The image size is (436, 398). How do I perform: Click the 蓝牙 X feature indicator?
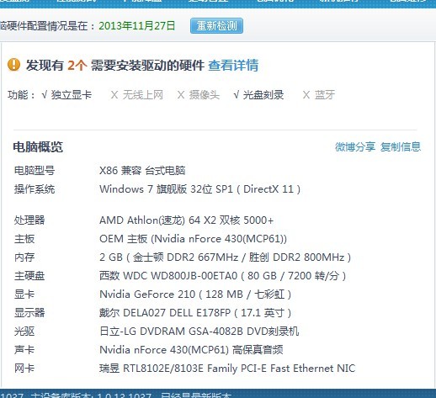(x=319, y=95)
